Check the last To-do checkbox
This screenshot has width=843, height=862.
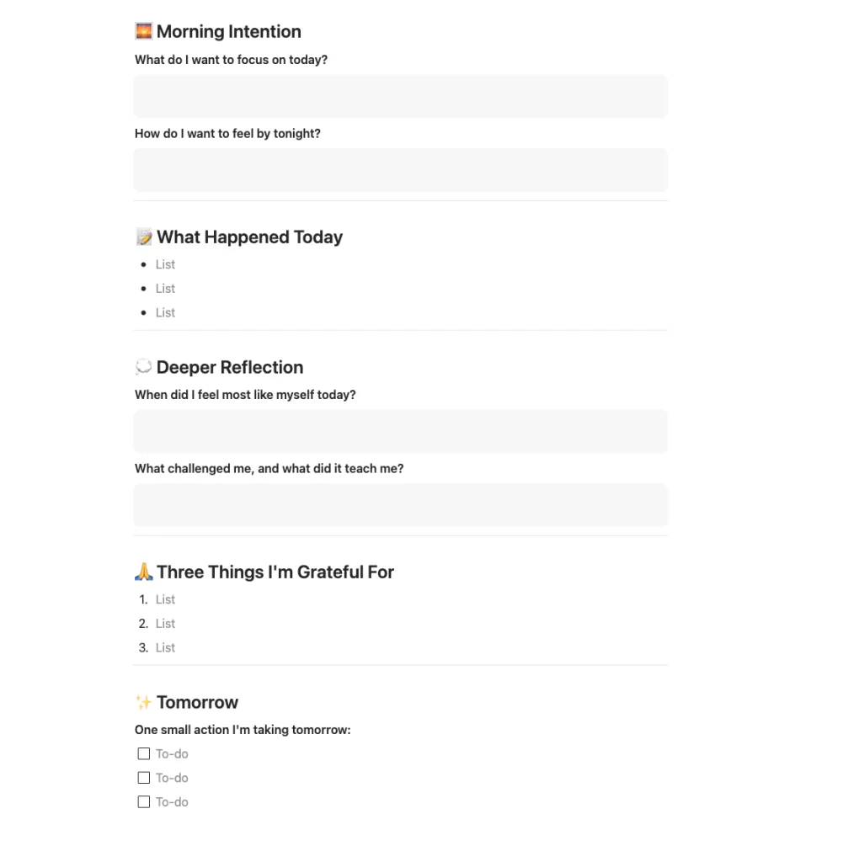[x=143, y=801]
